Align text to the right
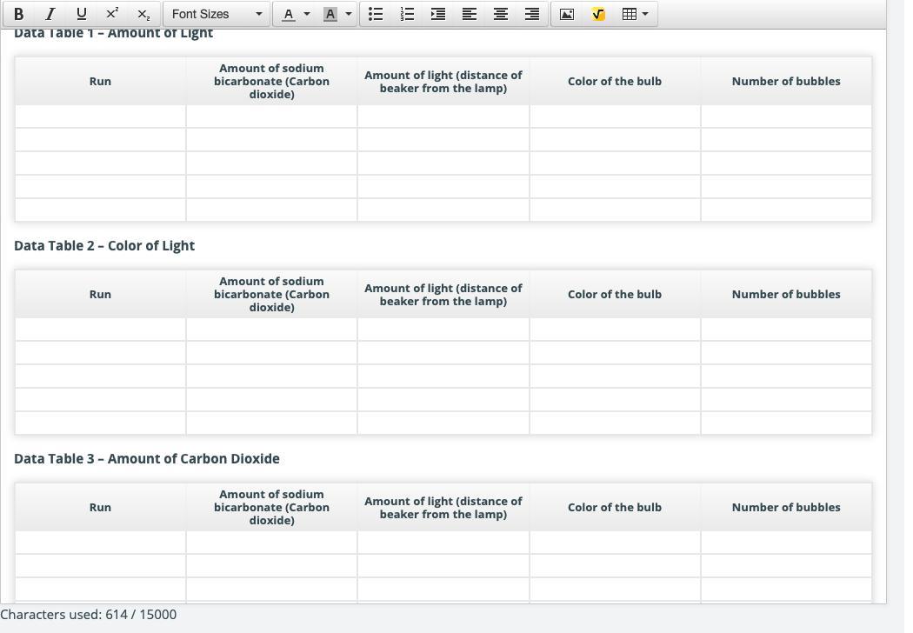 tap(531, 14)
